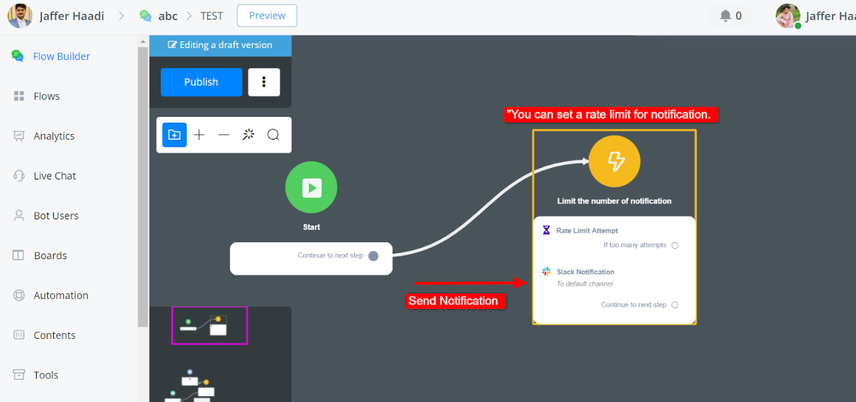This screenshot has width=856, height=402.
Task: Click the Preview button
Action: 267,16
